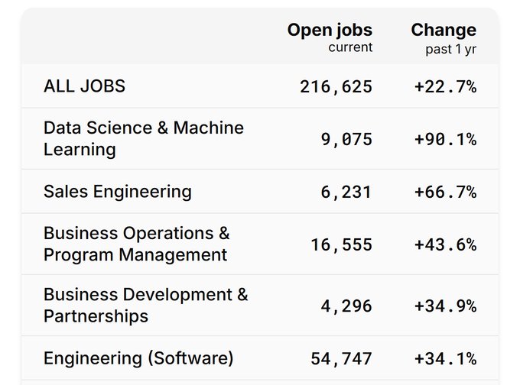
Task: Click the +22.7% change value
Action: [445, 87]
